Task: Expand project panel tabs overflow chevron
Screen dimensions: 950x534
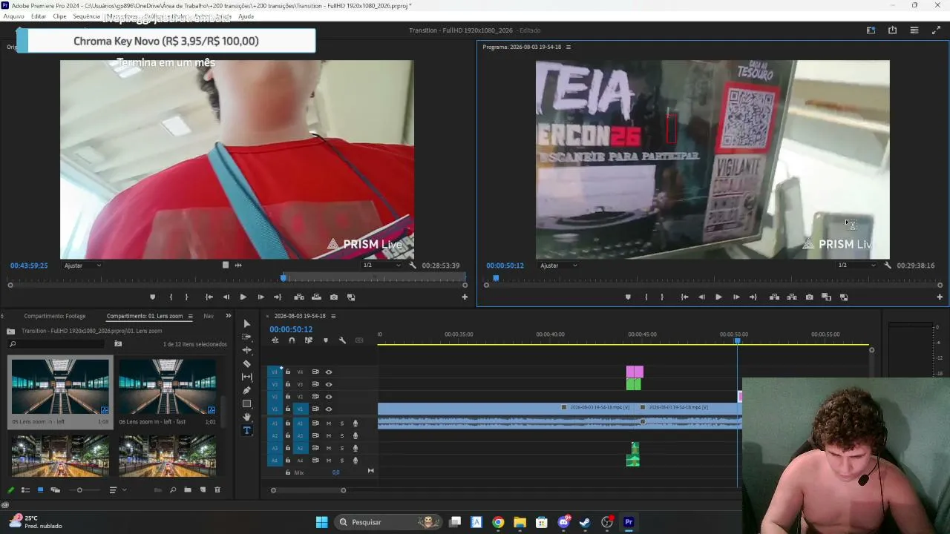Action: (x=229, y=316)
